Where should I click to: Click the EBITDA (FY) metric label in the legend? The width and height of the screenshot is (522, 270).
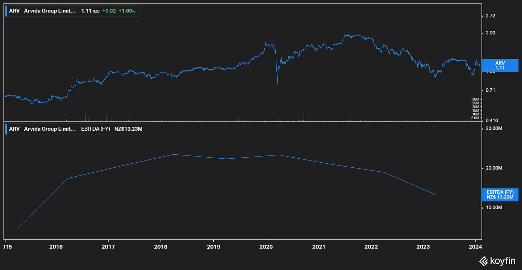[x=96, y=129]
